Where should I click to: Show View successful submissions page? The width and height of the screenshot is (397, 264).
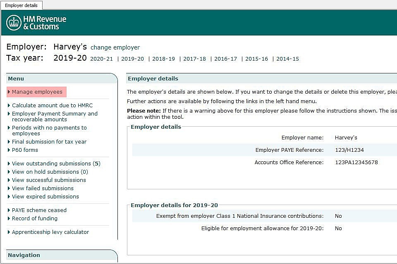pyautogui.click(x=49, y=180)
